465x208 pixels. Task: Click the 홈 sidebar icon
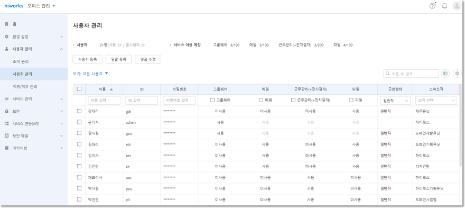coord(6,24)
